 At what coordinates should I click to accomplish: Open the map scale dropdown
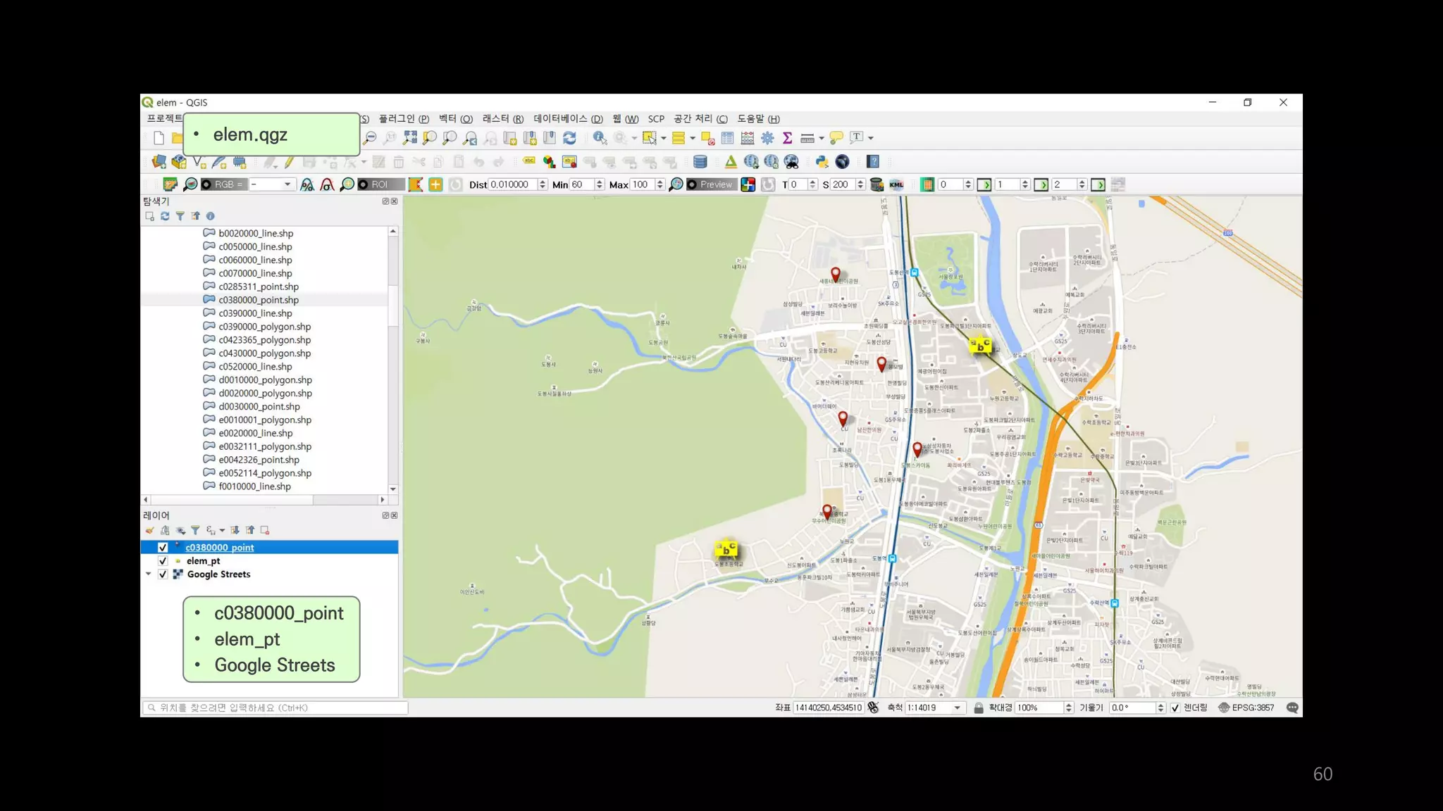(x=957, y=708)
